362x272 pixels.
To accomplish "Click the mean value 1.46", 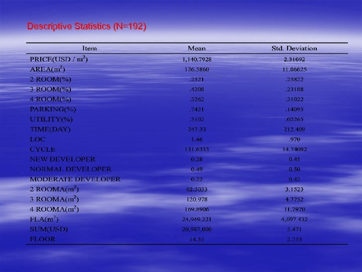I will point(197,140).
